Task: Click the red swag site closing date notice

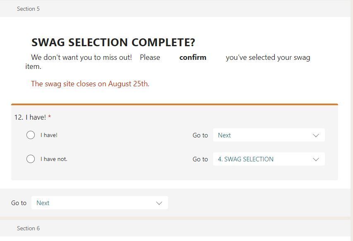Action: tap(90, 84)
